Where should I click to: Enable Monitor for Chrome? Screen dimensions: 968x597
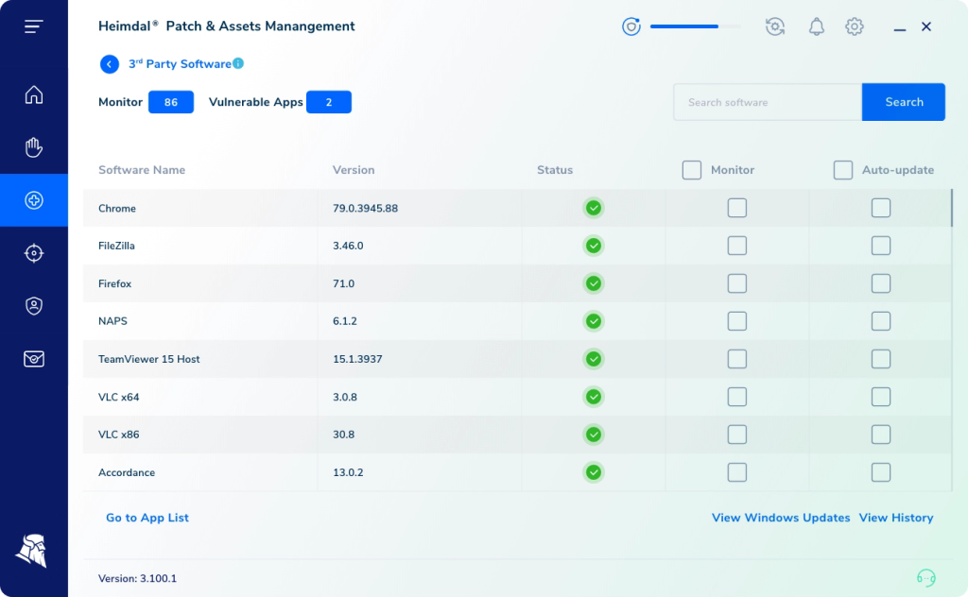coord(737,208)
